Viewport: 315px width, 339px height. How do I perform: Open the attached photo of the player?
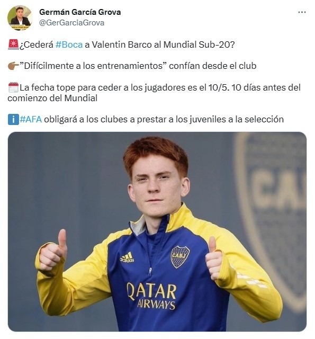coord(157,231)
